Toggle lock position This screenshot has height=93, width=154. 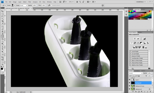coord(137,76)
